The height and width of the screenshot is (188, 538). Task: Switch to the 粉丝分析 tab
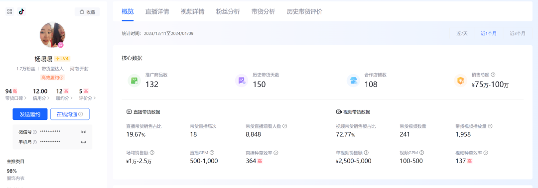[x=228, y=11]
